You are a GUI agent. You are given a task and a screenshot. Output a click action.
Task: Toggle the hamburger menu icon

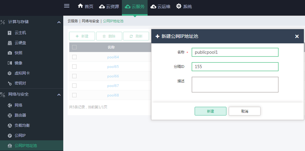click(x=67, y=6)
